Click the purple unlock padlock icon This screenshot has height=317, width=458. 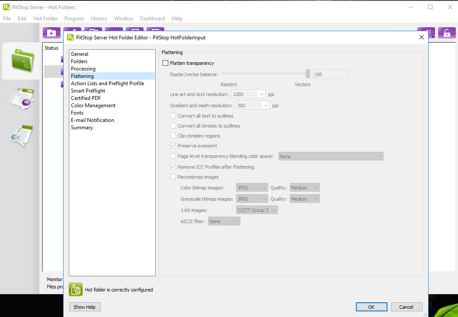[447, 33]
